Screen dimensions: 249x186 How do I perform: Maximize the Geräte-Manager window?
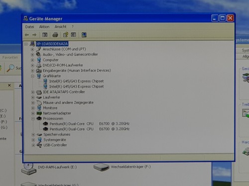(x=223, y=18)
